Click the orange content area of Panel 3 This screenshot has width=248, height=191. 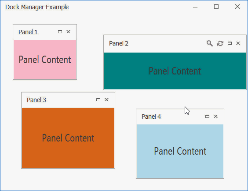(68, 138)
